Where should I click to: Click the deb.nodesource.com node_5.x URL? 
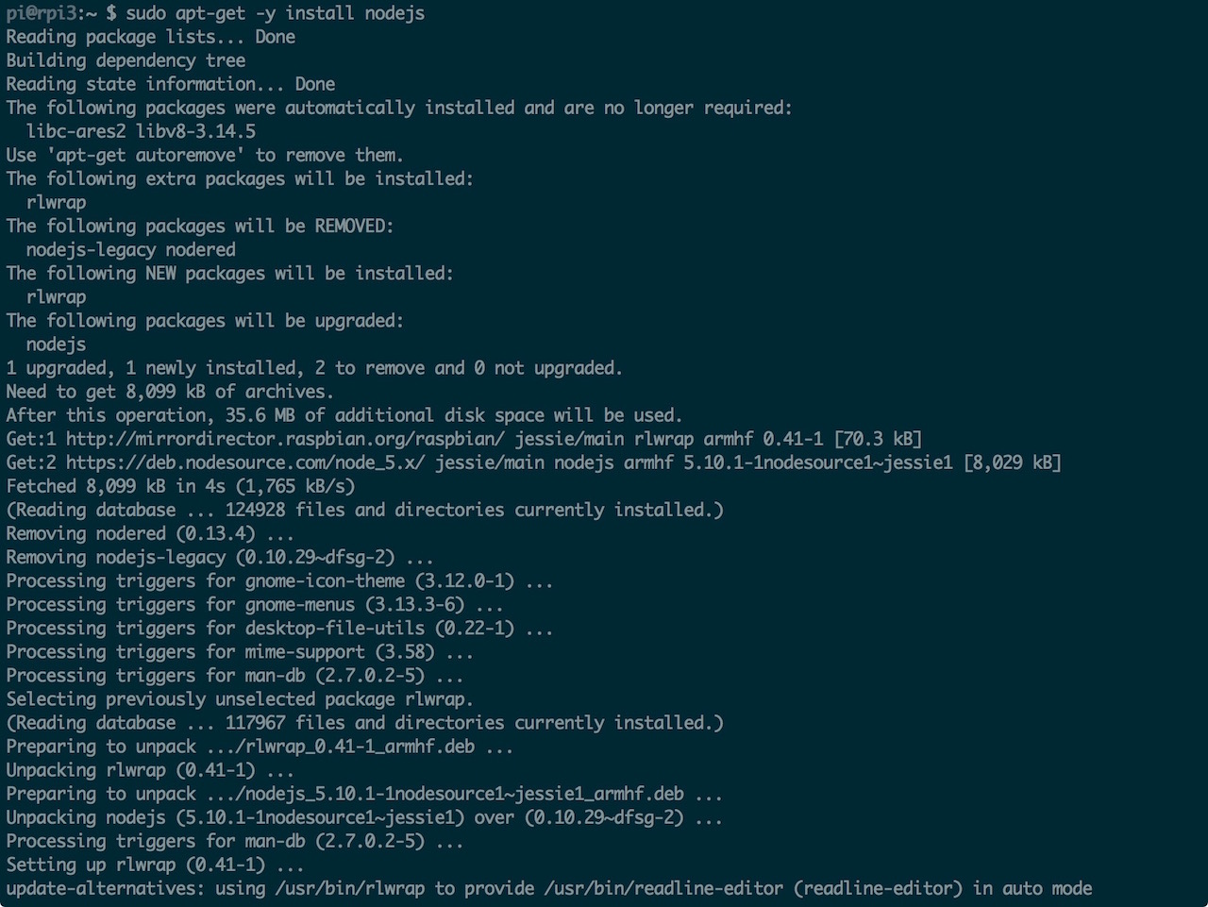246,462
